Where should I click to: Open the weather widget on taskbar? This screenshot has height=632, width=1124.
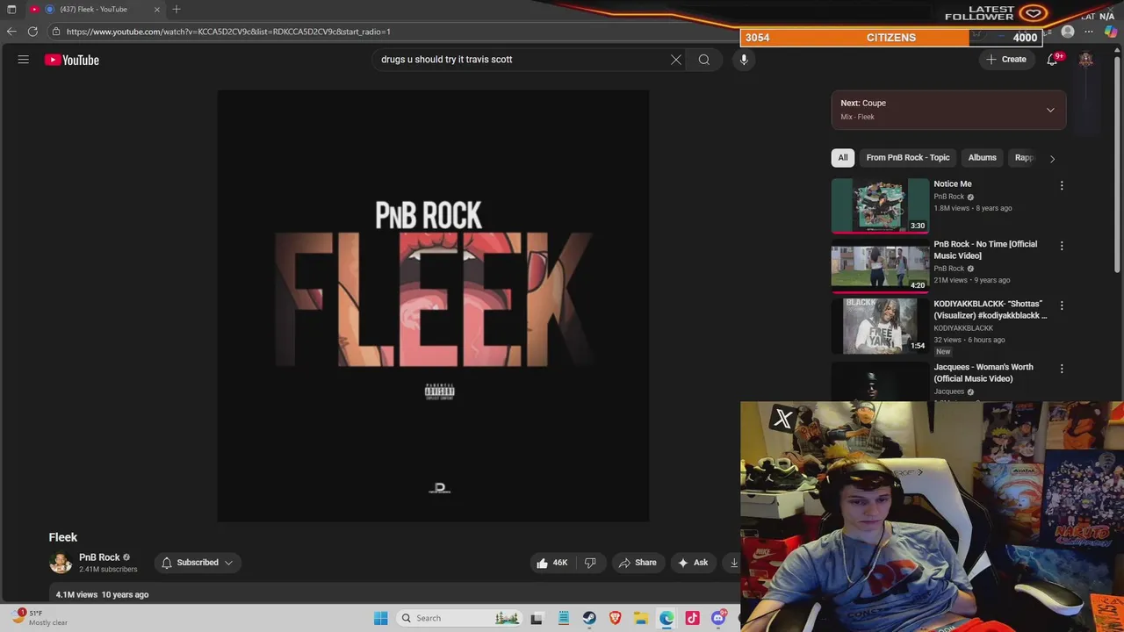point(40,618)
